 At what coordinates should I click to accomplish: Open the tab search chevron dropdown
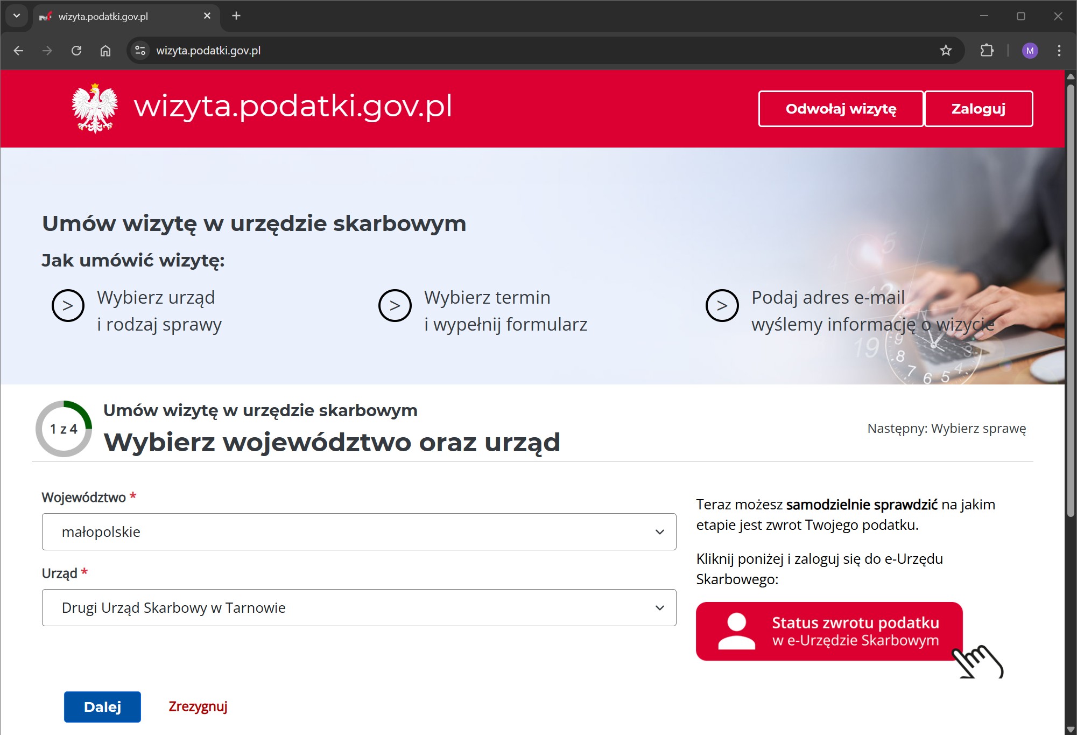click(x=17, y=16)
